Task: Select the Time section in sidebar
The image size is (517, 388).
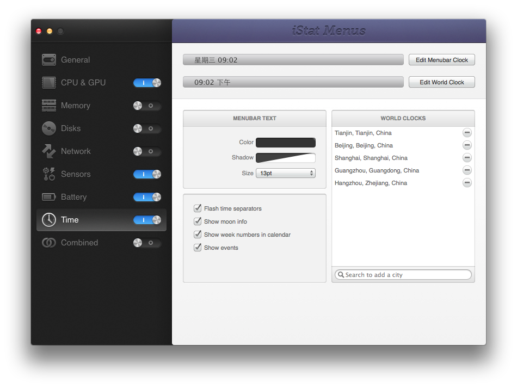Action: pyautogui.click(x=70, y=220)
